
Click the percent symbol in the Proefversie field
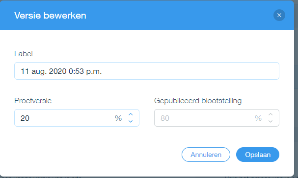click(x=118, y=118)
